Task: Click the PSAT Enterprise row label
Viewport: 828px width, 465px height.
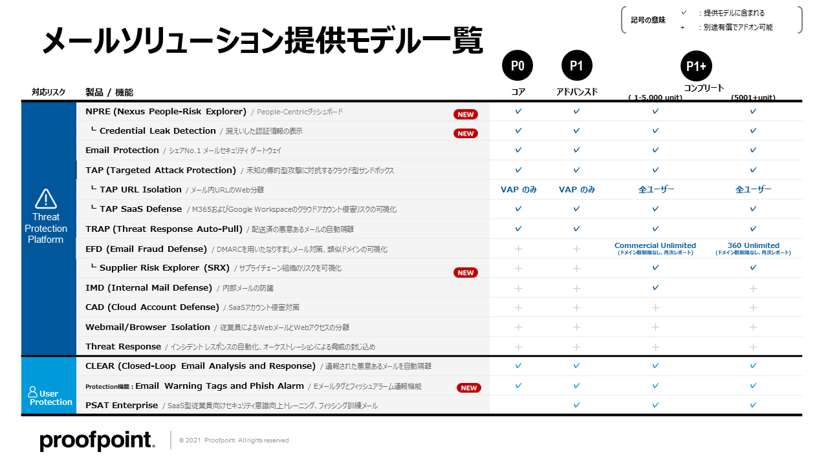Action: [122, 405]
